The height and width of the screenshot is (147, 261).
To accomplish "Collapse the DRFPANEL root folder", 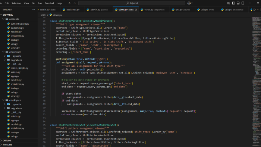I will click(19, 15).
